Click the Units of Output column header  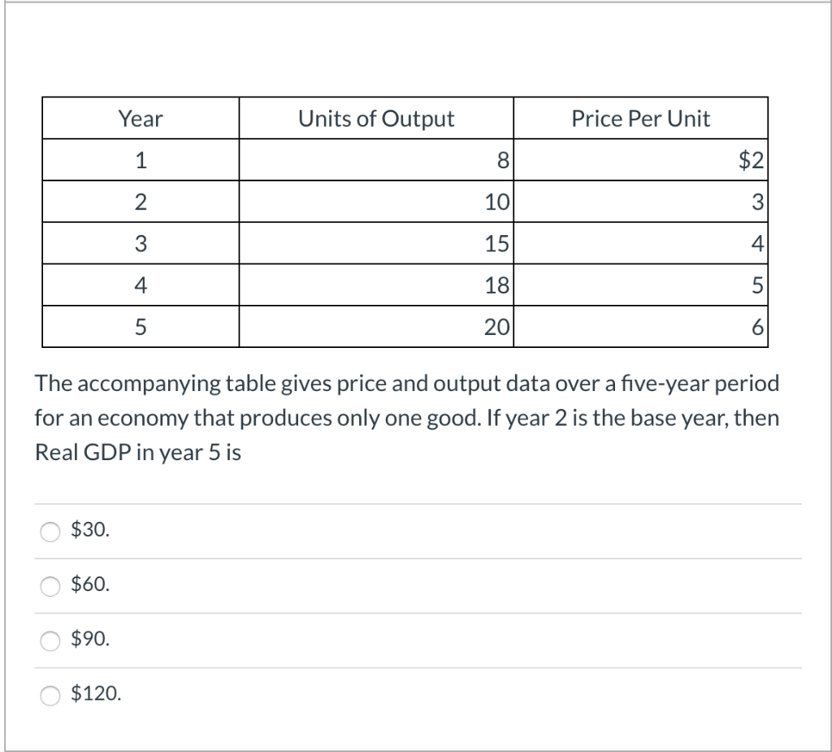pyautogui.click(x=375, y=119)
